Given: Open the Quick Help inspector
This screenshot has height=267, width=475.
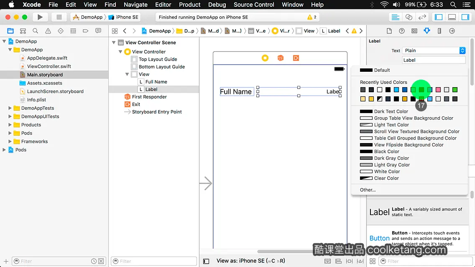Looking at the screenshot, I should point(402,31).
